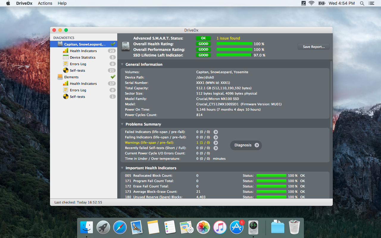381x238 pixels.
Task: Open Spotlight search in menu bar
Action: tap(362, 3)
